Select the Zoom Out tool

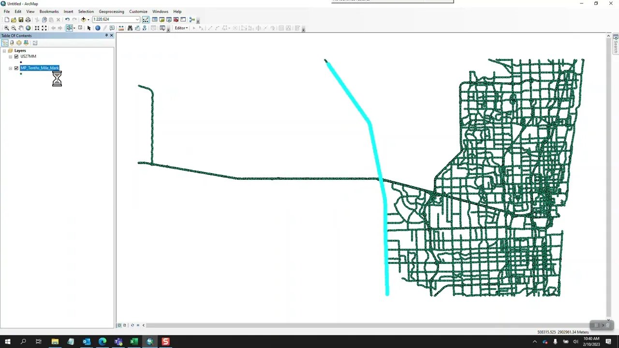point(14,28)
